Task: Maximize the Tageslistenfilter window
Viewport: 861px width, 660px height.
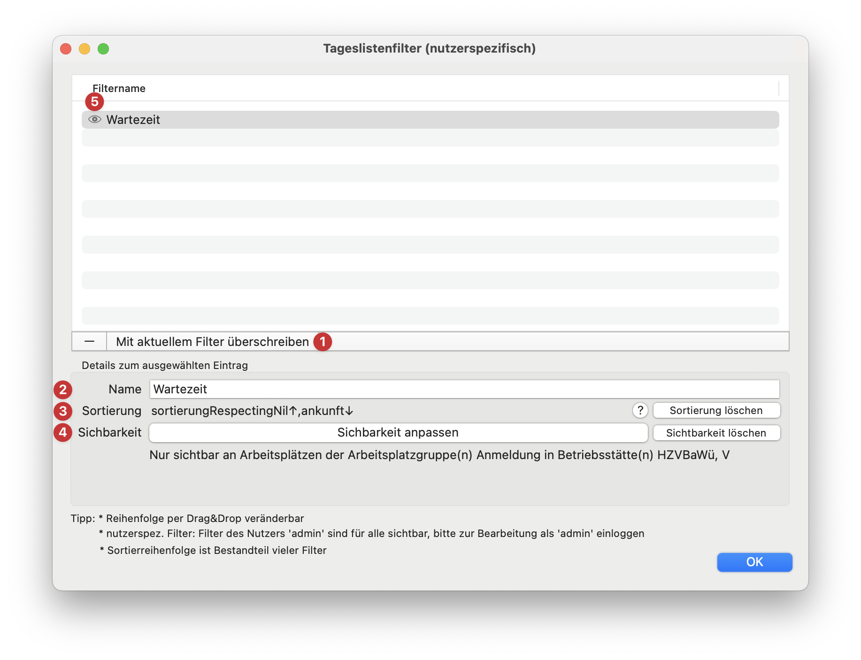Action: (103, 49)
